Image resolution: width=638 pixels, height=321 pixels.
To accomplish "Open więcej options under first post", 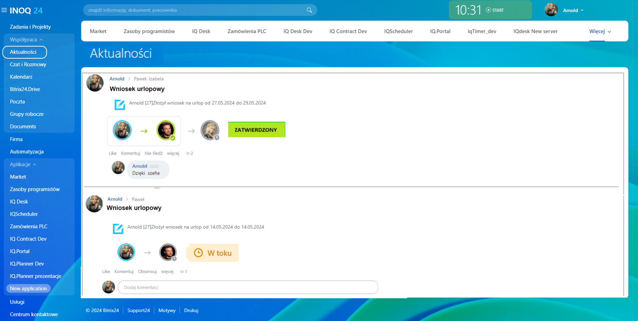I will (173, 153).
